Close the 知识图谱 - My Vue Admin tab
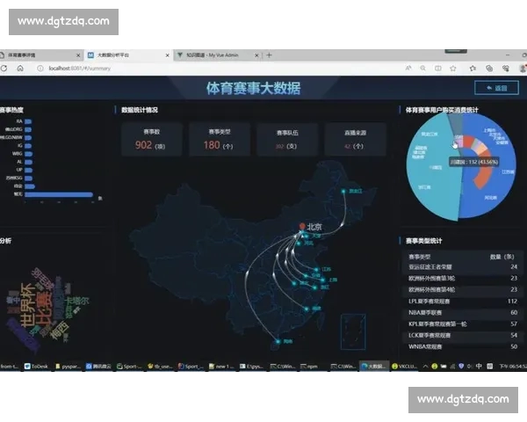 pyautogui.click(x=256, y=55)
